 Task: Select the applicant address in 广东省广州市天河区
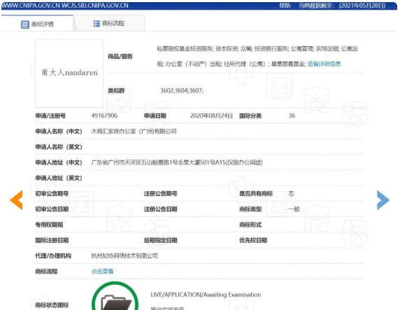click(177, 162)
